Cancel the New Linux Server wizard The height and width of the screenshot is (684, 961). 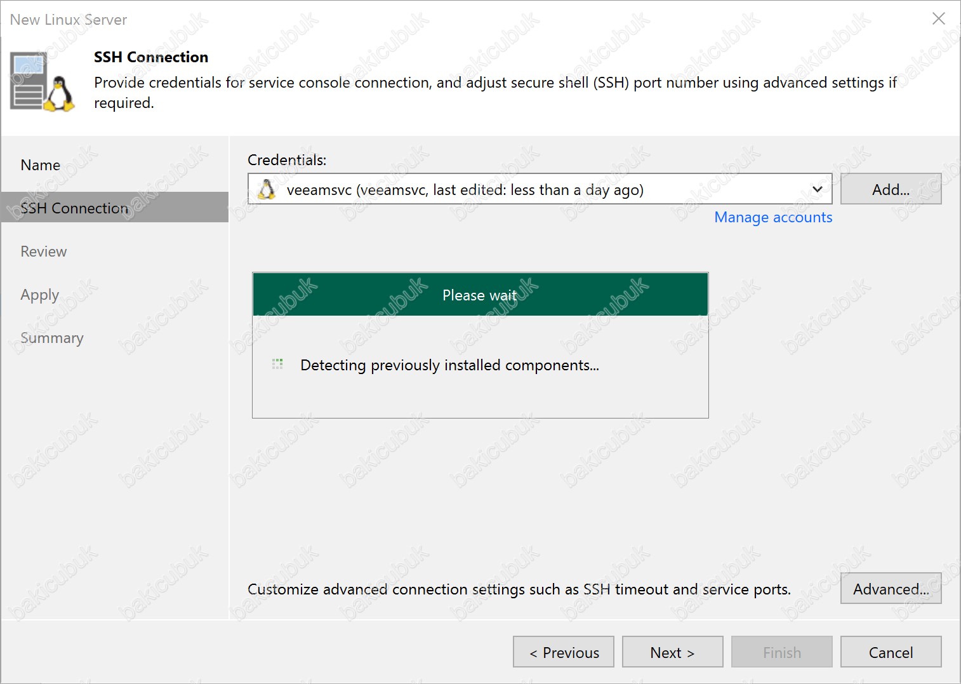891,652
